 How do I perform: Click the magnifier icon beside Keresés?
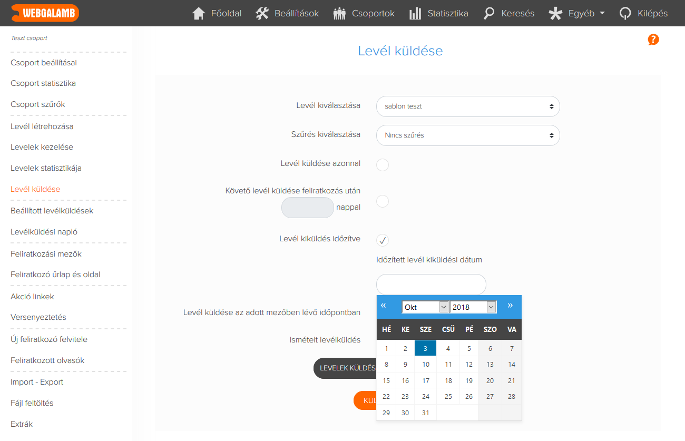click(489, 13)
